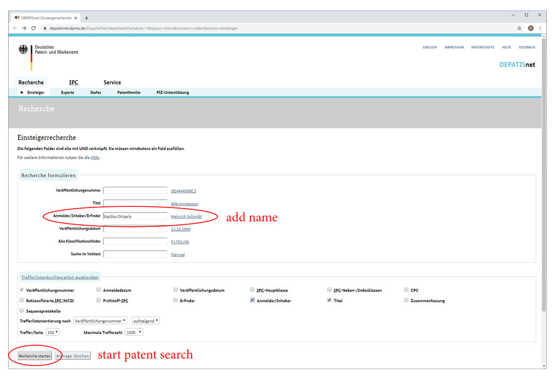
Task: Open IMPRESSUM link
Action: click(x=454, y=47)
